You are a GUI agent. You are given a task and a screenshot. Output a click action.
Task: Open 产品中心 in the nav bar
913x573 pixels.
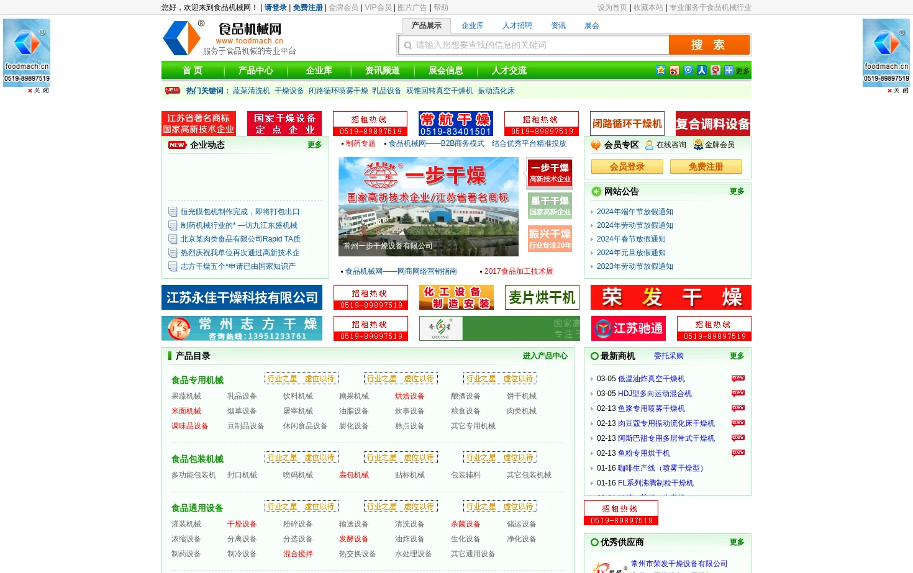tap(256, 70)
